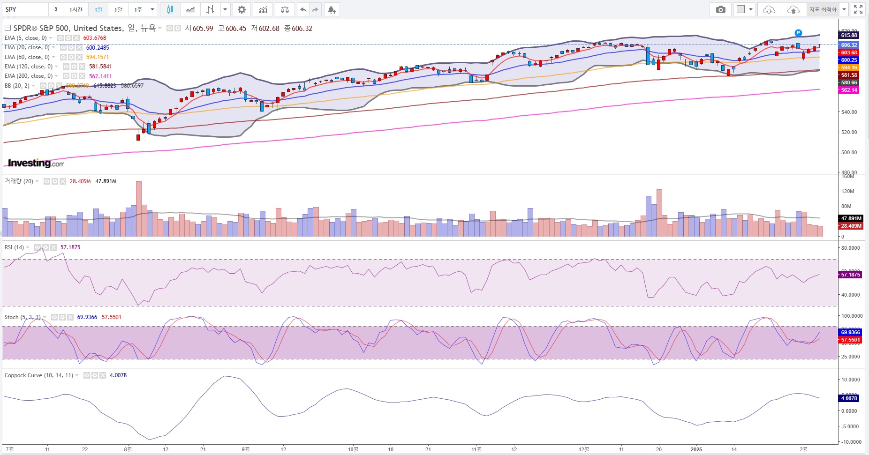The image size is (869, 455).
Task: Toggle visibility of the RSI (14) indicator
Action: (x=38, y=247)
